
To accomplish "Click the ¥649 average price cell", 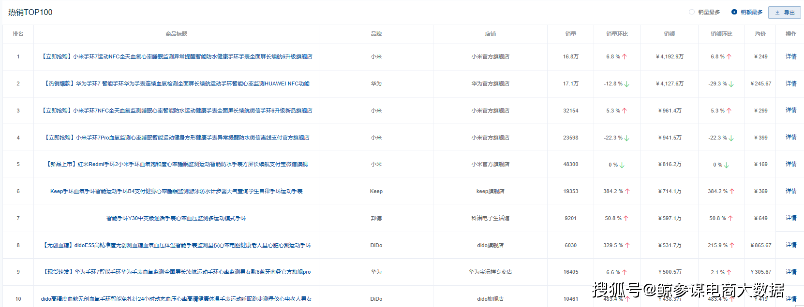I will [760, 218].
